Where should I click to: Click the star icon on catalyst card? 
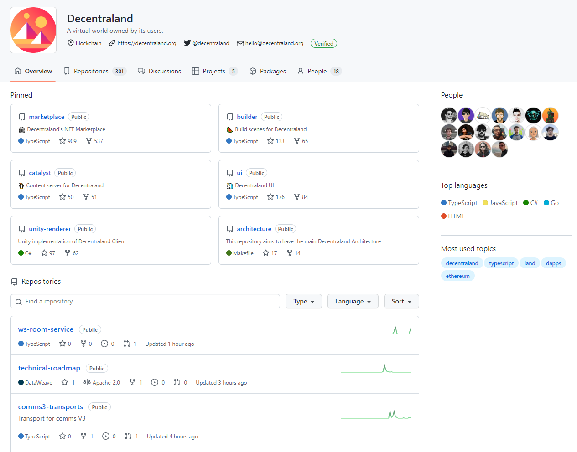tap(62, 197)
